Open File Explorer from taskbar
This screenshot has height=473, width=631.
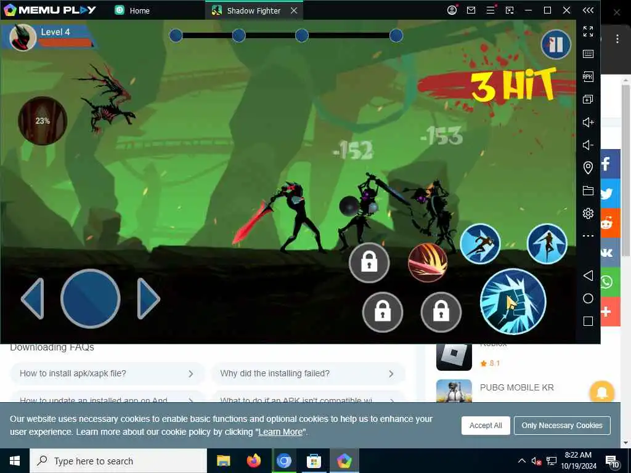223,461
